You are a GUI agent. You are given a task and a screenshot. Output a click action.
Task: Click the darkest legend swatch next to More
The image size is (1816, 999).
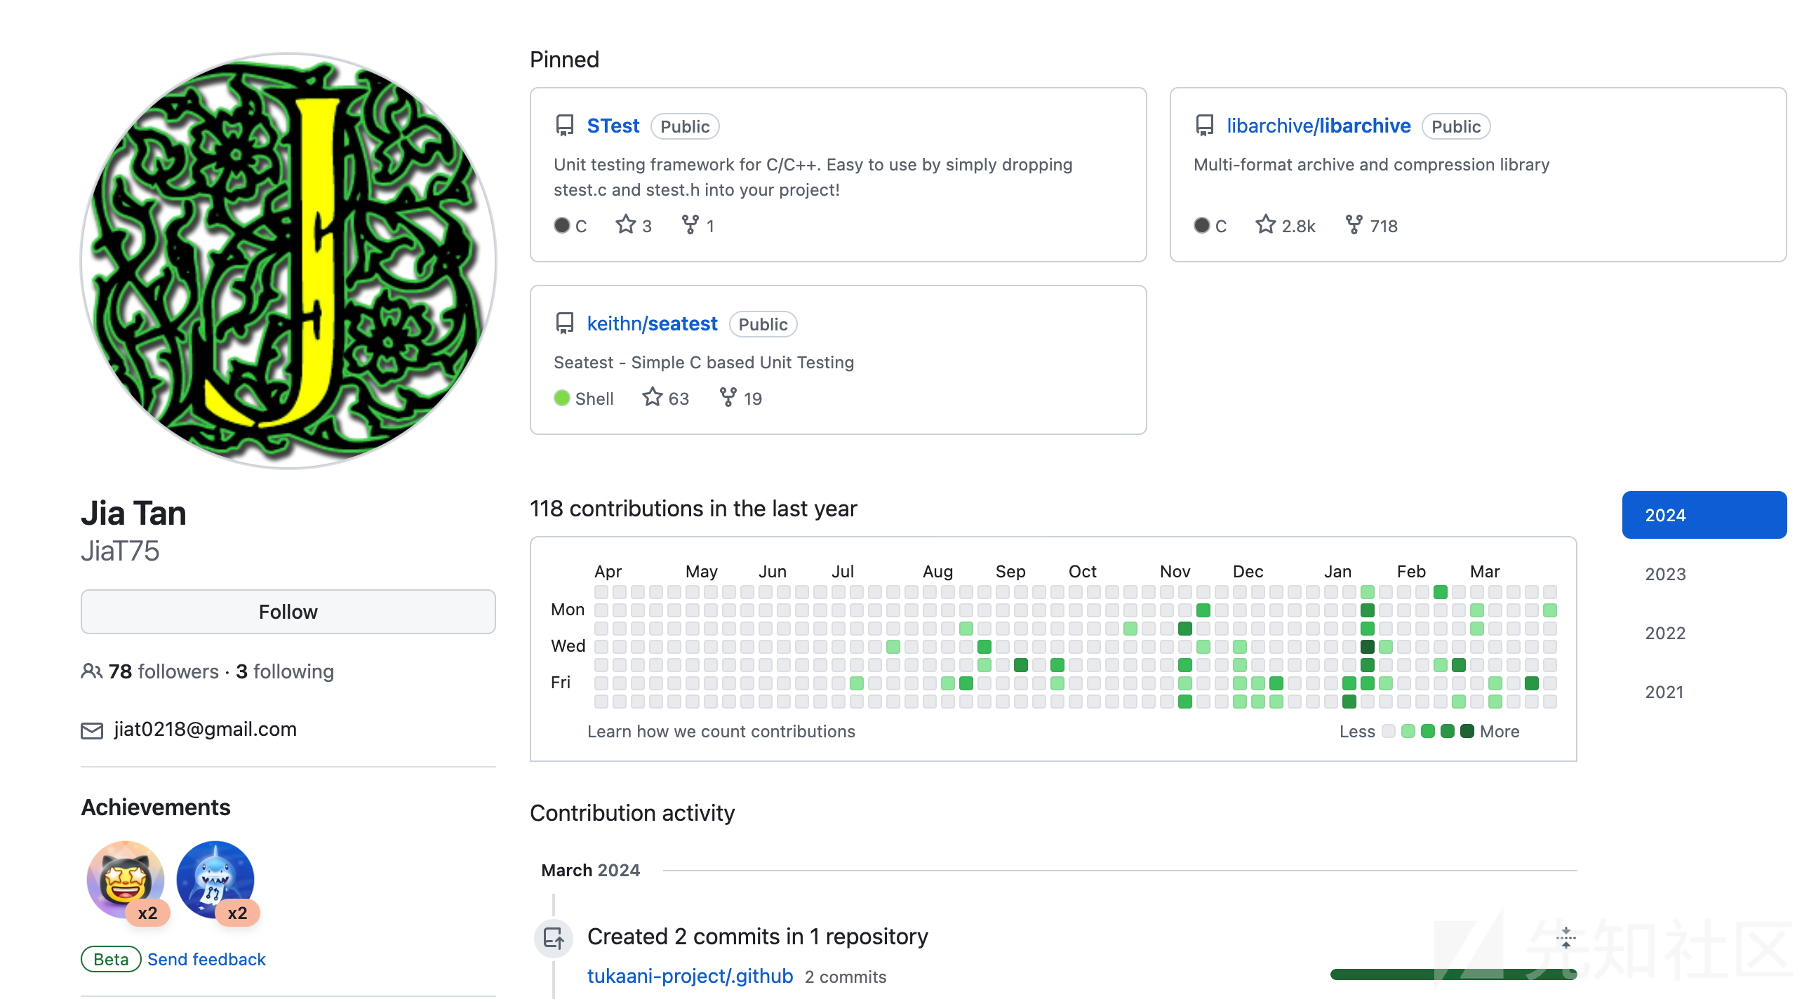(x=1467, y=731)
